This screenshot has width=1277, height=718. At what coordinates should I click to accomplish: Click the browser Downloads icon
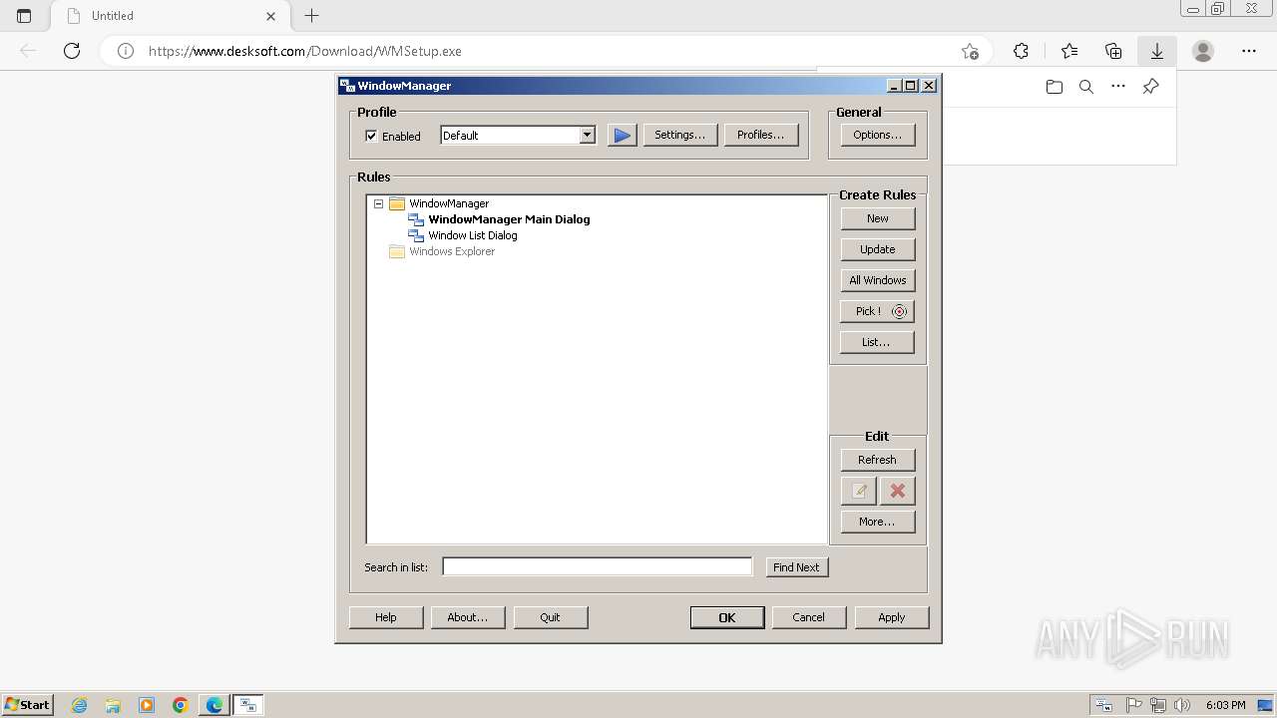point(1157,51)
